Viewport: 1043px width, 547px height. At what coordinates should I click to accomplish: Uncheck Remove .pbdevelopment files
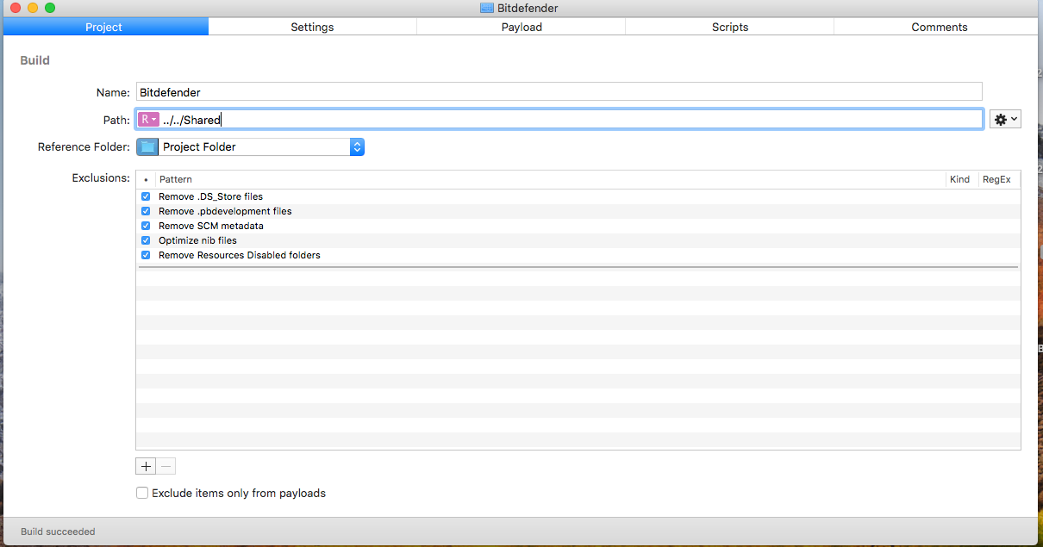(x=146, y=211)
